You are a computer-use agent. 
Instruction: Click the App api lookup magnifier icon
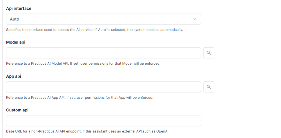tap(209, 87)
